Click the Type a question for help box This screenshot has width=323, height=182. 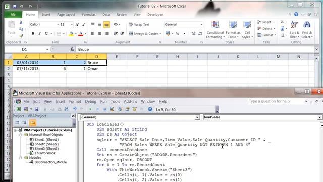click(x=276, y=101)
